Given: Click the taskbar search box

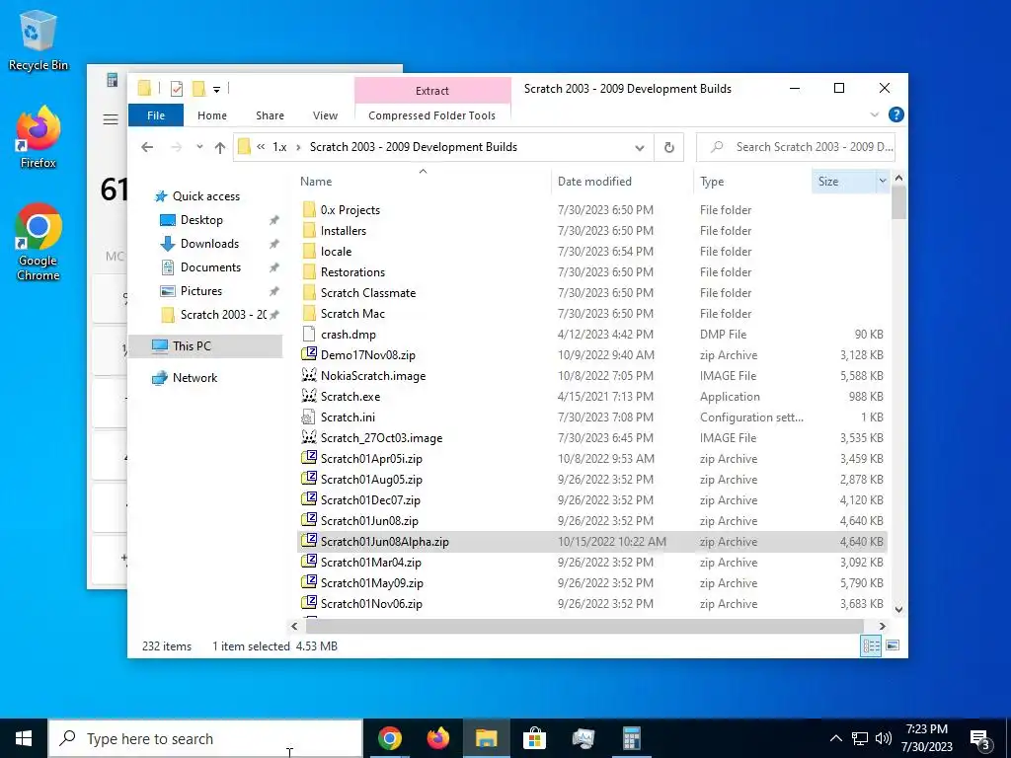Looking at the screenshot, I should point(205,738).
